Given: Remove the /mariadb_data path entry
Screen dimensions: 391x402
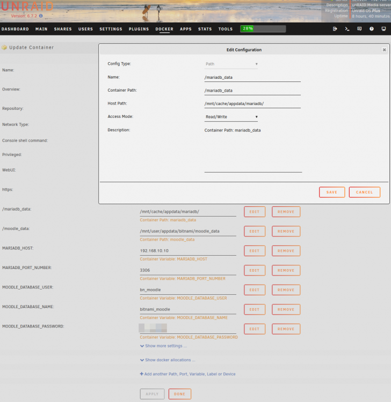Looking at the screenshot, I should [x=286, y=212].
